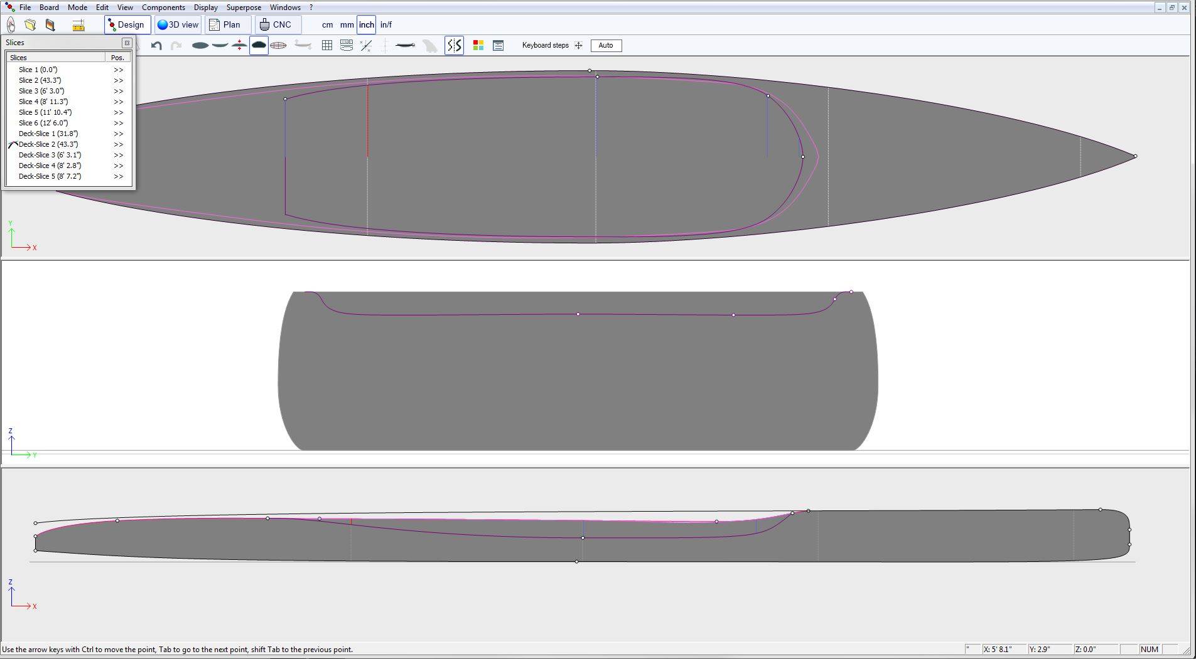Switch to 3D view mode
The height and width of the screenshot is (659, 1196).
(x=178, y=25)
